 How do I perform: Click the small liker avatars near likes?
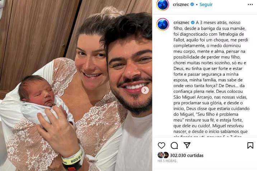(x=163, y=155)
